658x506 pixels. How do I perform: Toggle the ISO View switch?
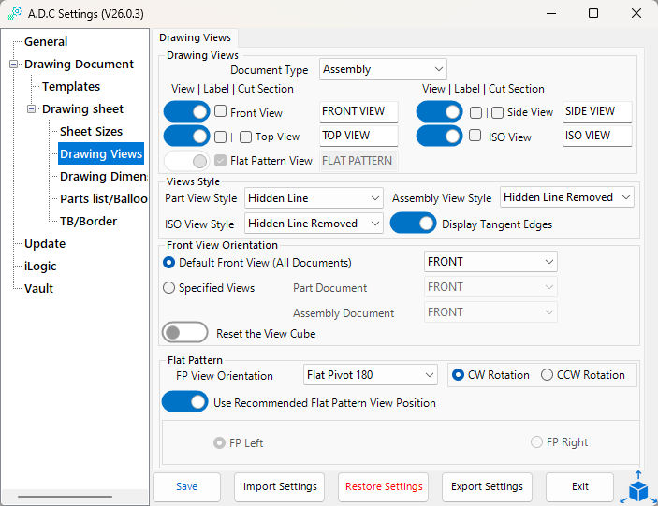coord(439,137)
